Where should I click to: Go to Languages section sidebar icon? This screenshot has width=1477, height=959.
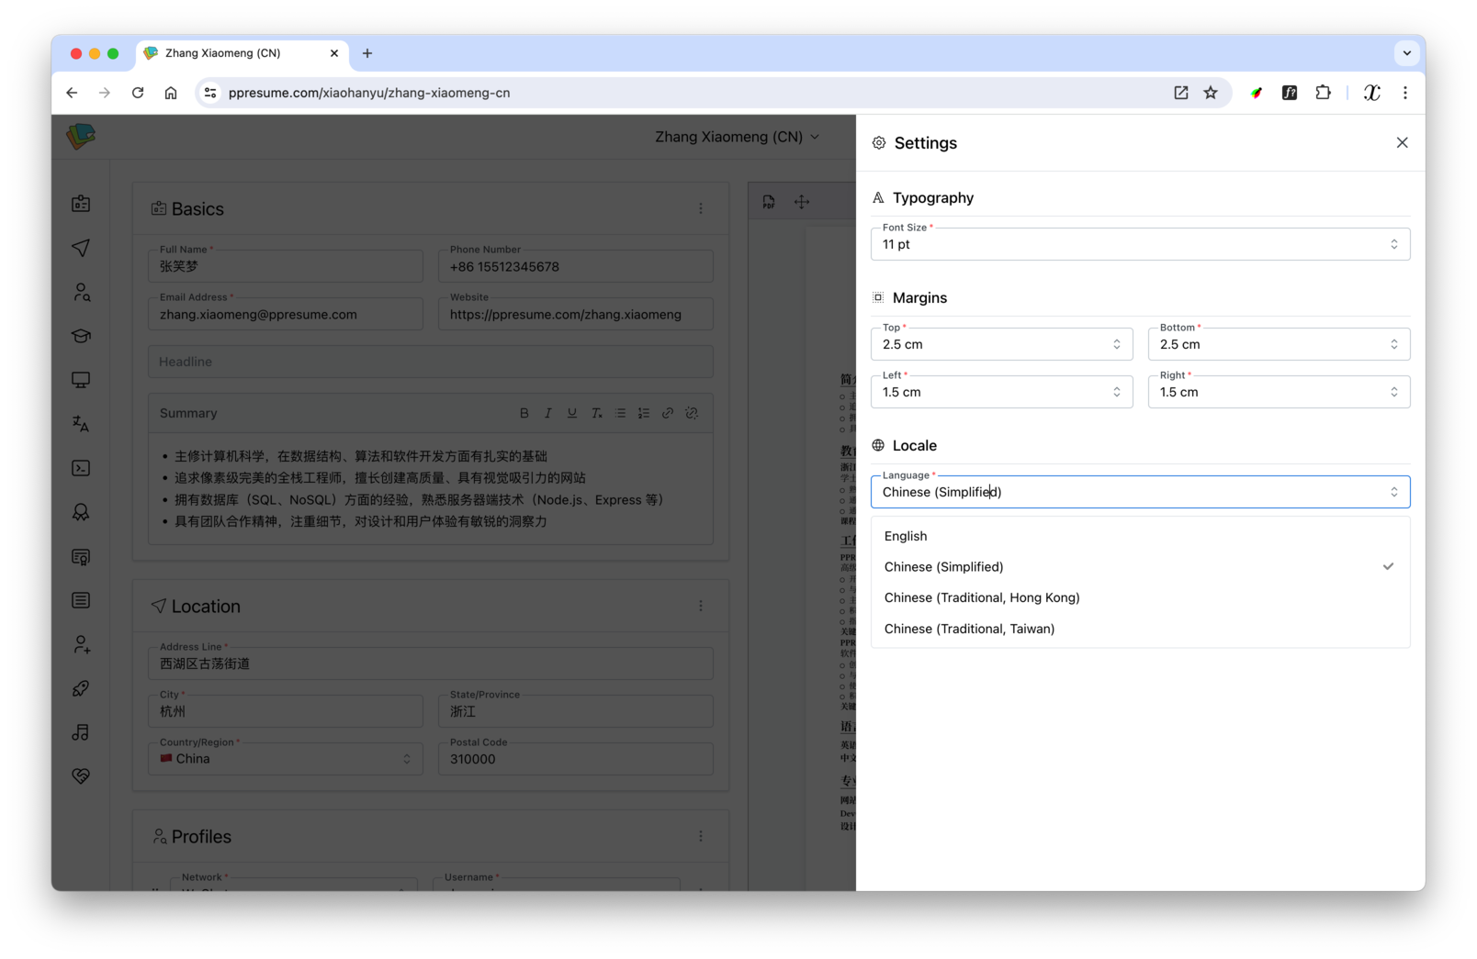point(81,424)
